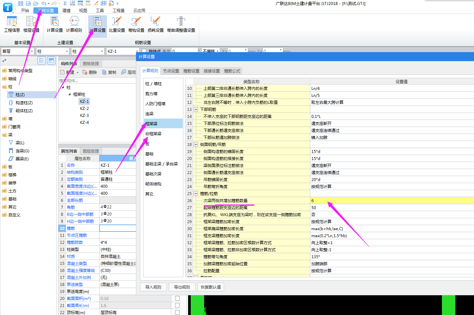Expand the 板 folder in navigation tree

click(x=4, y=167)
